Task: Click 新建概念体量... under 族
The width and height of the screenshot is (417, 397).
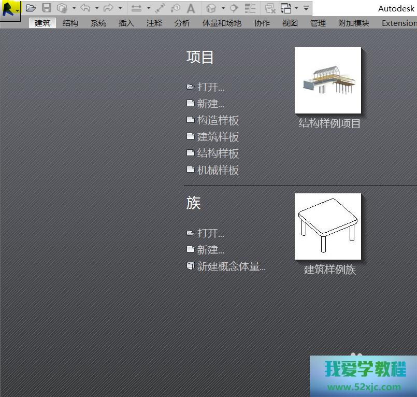Action: (x=231, y=266)
